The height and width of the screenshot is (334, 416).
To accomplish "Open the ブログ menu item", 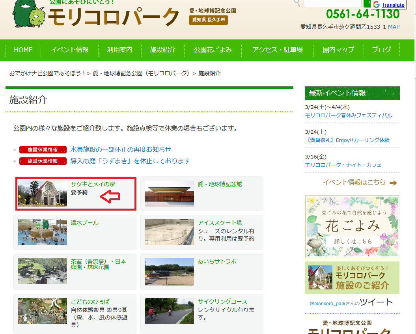I will pyautogui.click(x=381, y=50).
